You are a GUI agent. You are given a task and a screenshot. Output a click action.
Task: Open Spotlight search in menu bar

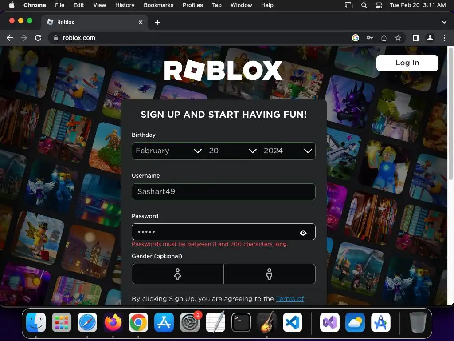click(x=364, y=5)
